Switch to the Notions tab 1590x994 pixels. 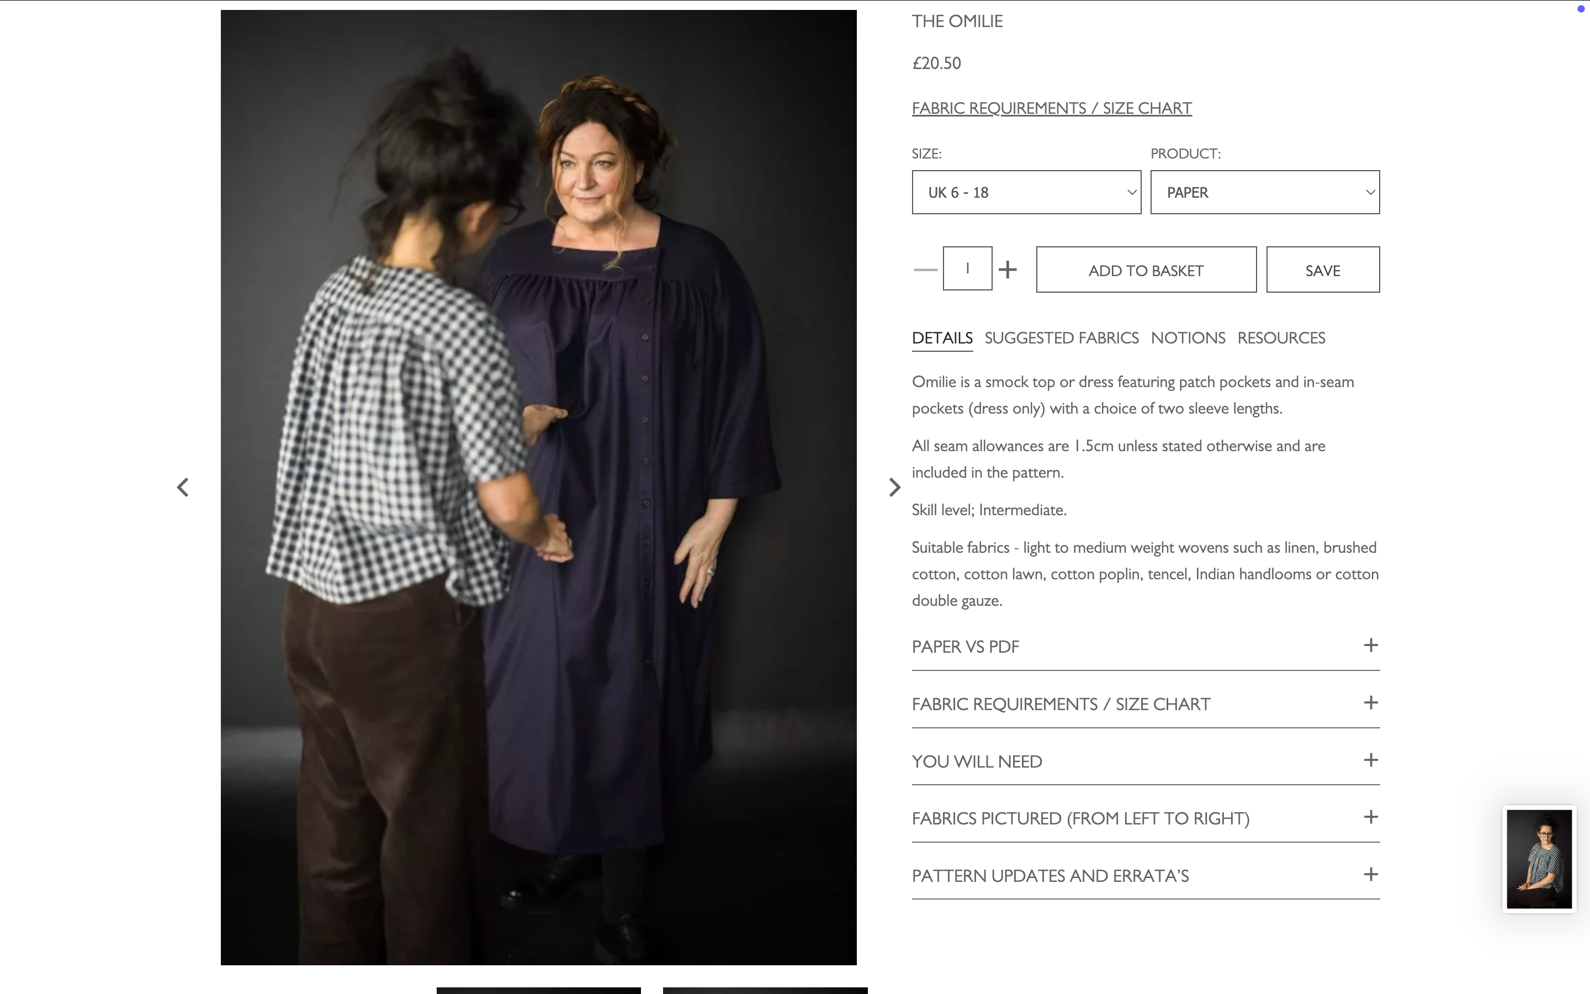pos(1188,338)
